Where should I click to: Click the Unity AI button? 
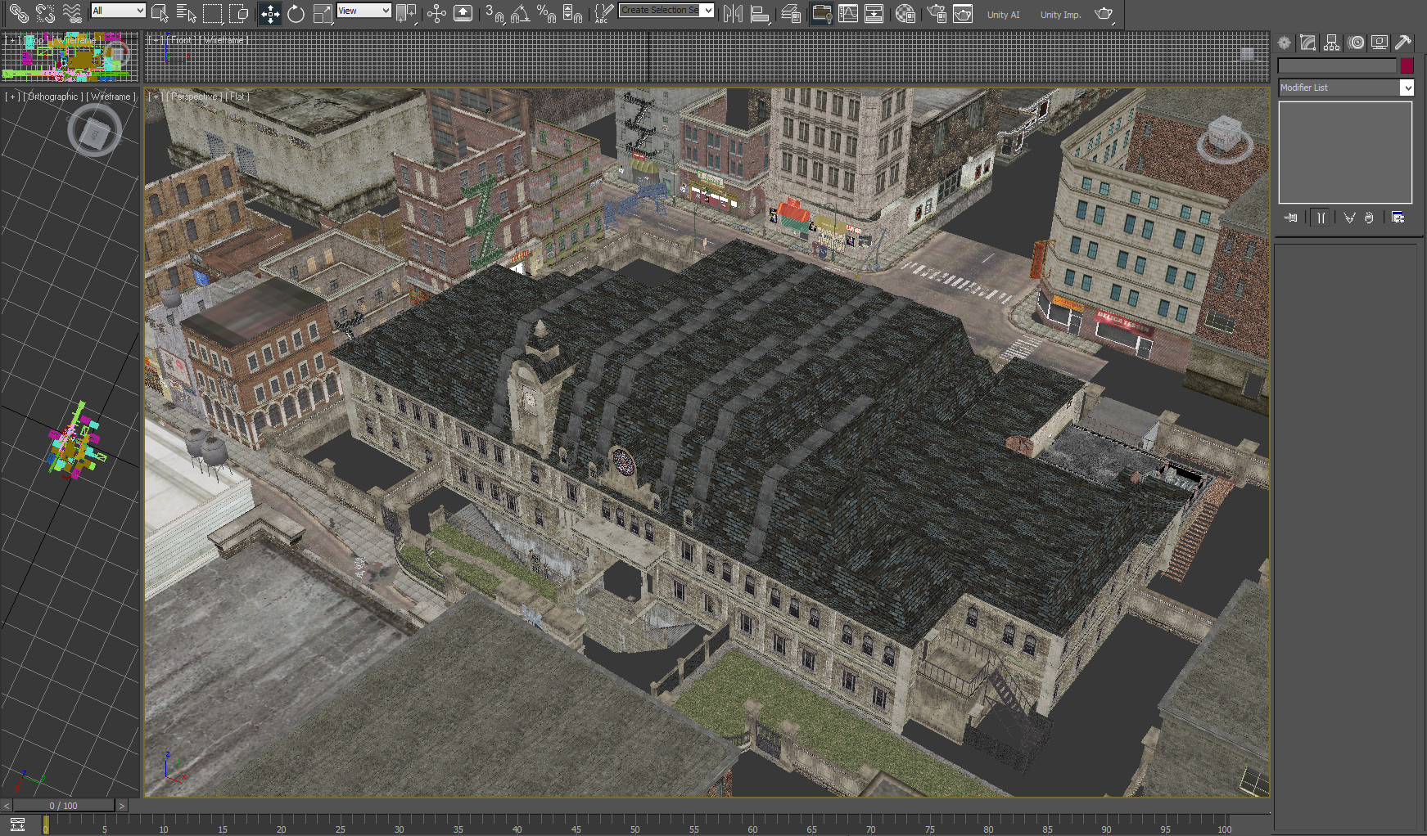(x=1003, y=15)
